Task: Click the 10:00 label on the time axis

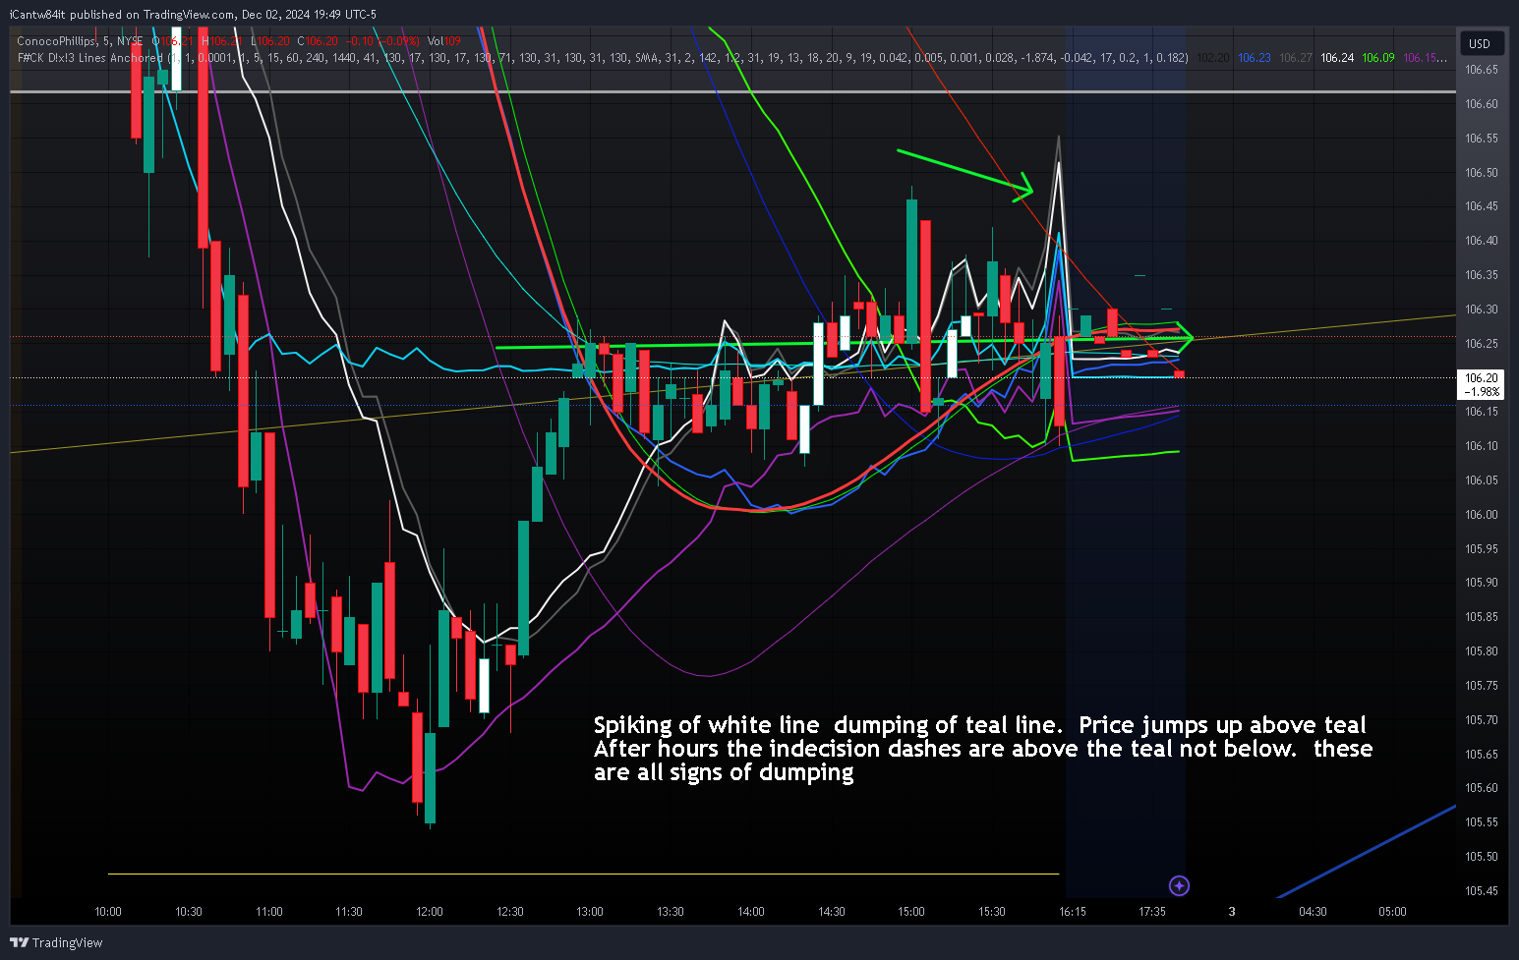Action: click(x=108, y=912)
